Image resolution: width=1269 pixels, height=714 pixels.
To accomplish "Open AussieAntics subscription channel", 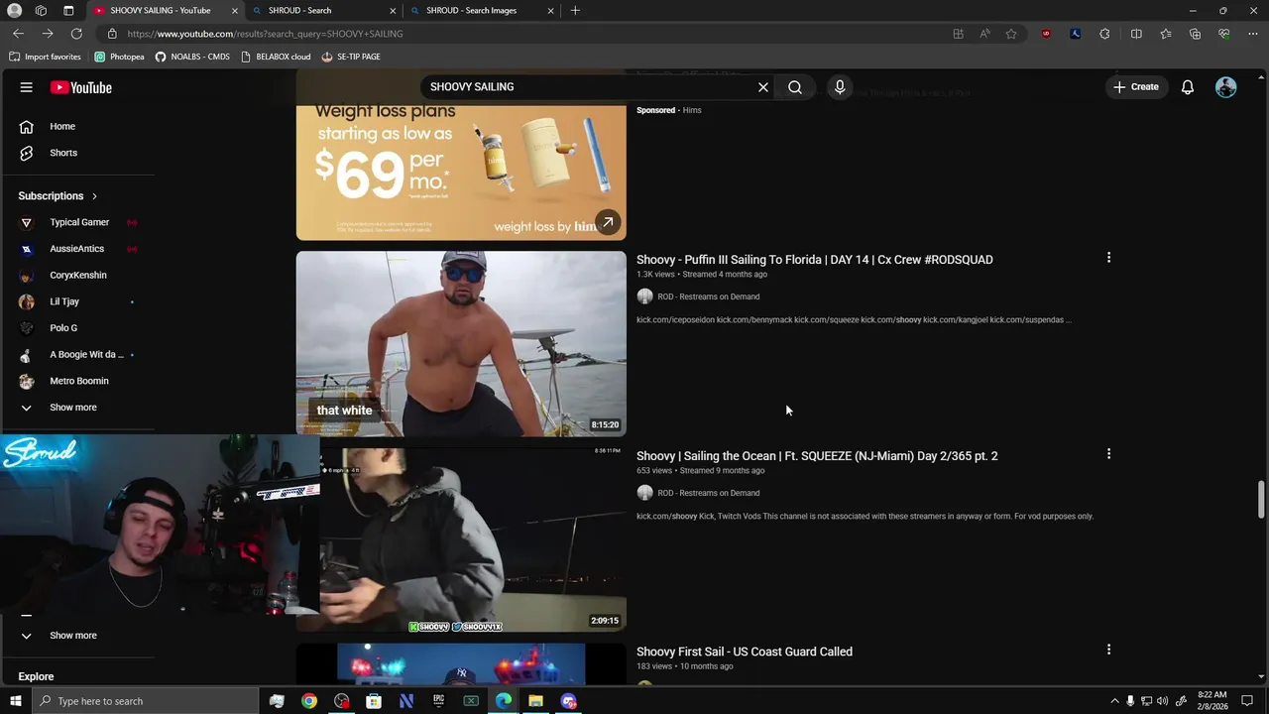I will [x=76, y=249].
